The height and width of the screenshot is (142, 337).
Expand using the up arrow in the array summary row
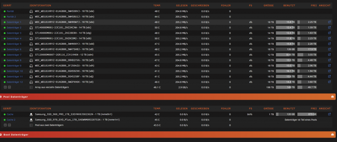[x=9, y=87]
